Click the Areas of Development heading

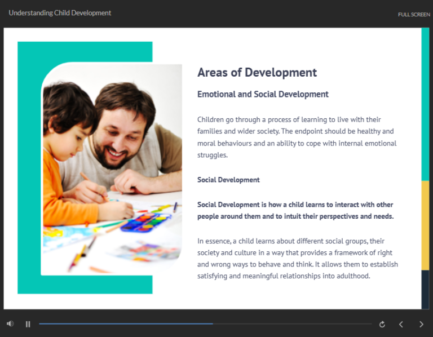[x=257, y=73]
